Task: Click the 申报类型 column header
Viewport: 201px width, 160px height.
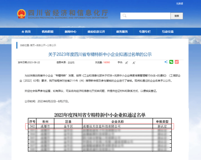Action: [x=162, y=122]
